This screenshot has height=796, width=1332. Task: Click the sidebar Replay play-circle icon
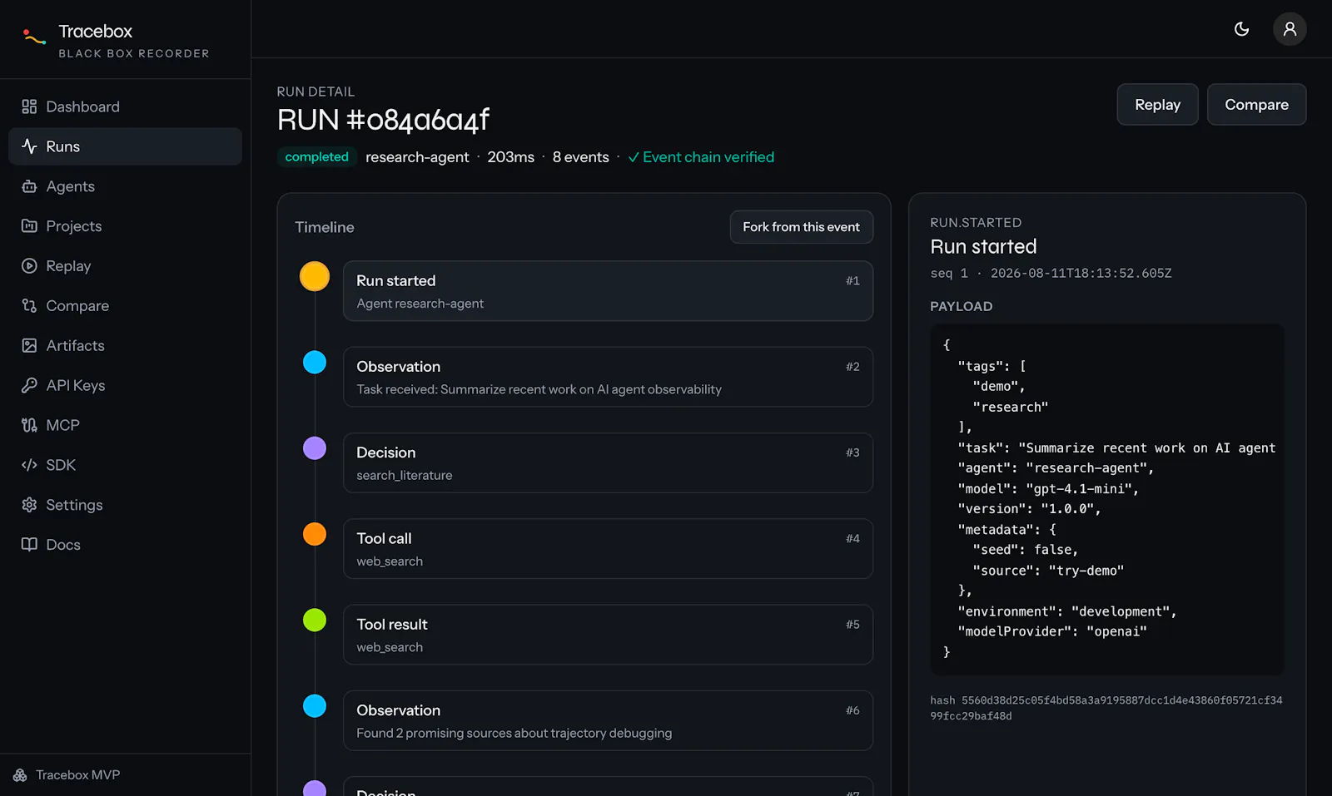coord(29,266)
